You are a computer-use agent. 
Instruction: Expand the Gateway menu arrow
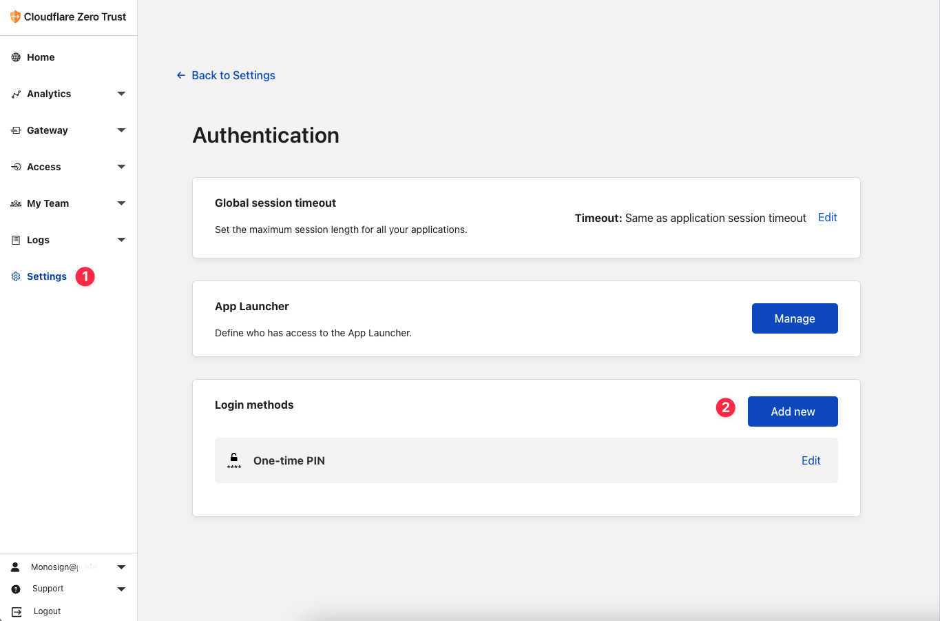pyautogui.click(x=121, y=130)
